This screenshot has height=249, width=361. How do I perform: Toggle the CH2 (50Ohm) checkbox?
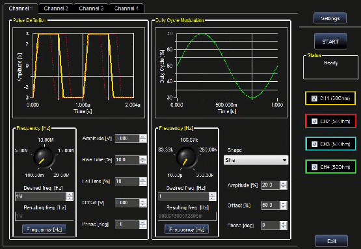click(314, 121)
